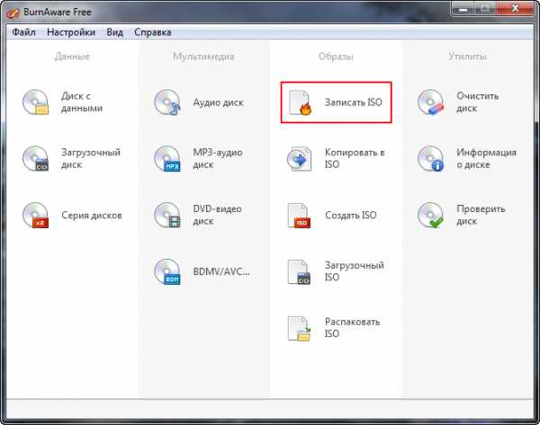Screen dimensions: 540x425
Task: Click the Записать ISO label
Action: [x=354, y=102]
